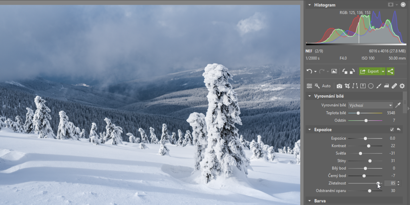
Task: Click the show original image icon
Action: (334, 71)
